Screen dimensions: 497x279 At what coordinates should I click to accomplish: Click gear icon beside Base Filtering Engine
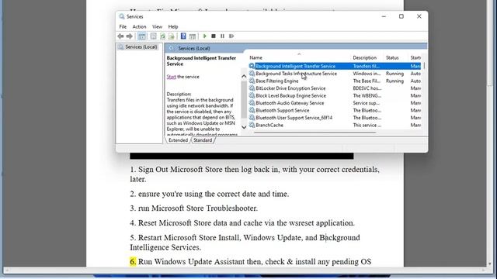tap(252, 81)
